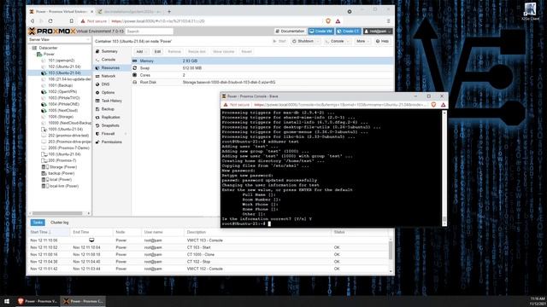Click the Summary icon in container menu
The height and width of the screenshot is (307, 547).
(x=97, y=51)
